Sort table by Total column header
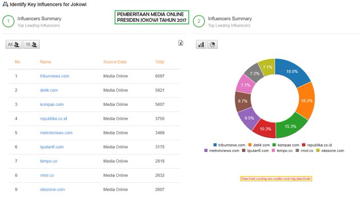 [x=160, y=62]
